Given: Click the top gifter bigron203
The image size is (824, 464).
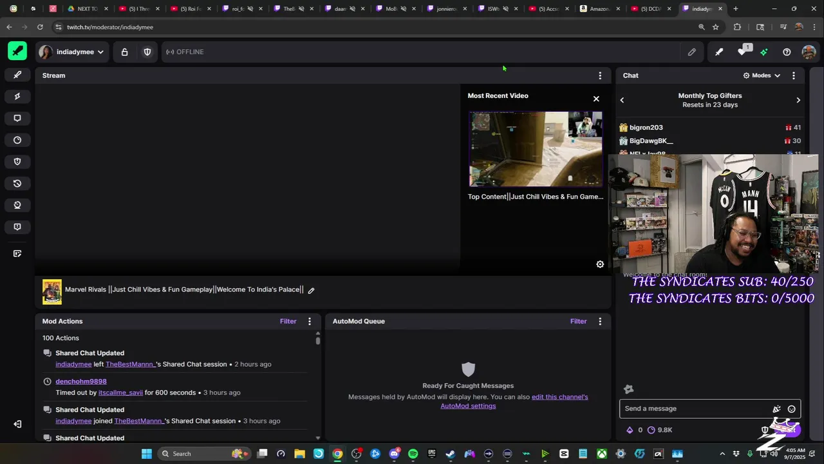Looking at the screenshot, I should tap(646, 128).
